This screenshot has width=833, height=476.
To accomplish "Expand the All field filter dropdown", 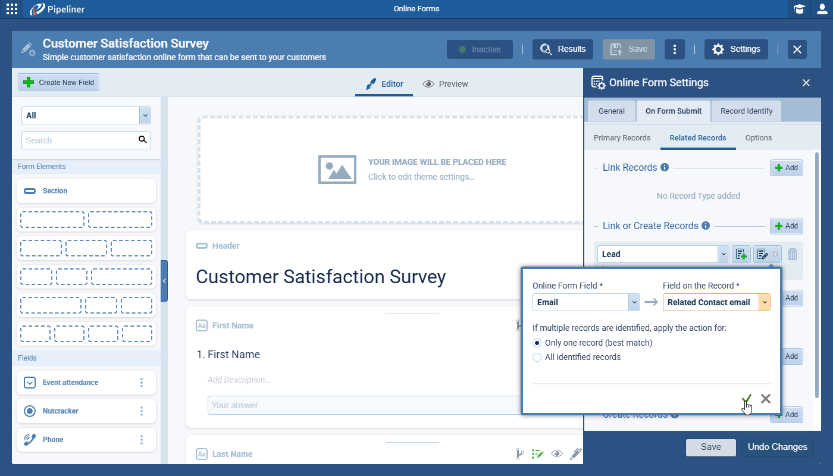I will [x=145, y=115].
